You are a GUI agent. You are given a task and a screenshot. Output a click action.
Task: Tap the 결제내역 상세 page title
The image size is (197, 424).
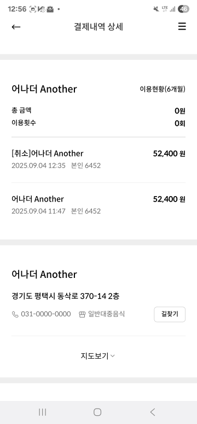99,27
